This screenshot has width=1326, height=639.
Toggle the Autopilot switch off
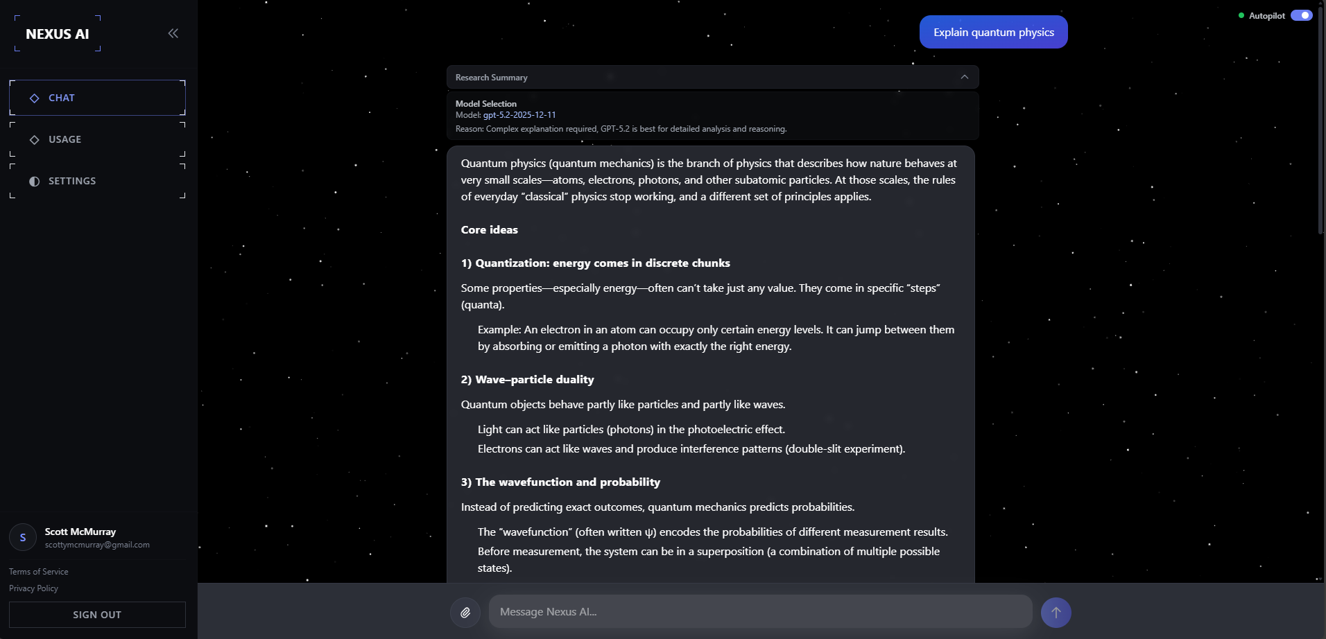click(x=1301, y=15)
